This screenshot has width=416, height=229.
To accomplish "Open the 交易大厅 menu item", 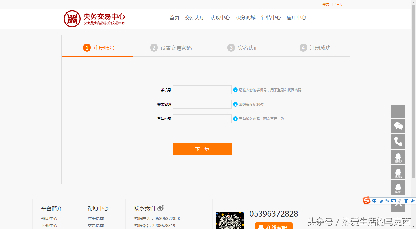I will pos(195,18).
